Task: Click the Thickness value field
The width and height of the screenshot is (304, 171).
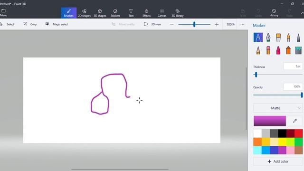Action: pos(293,66)
